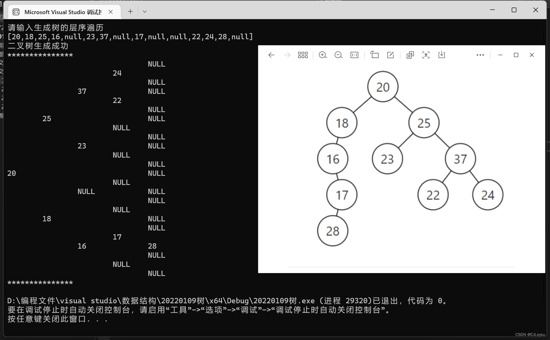The image size is (550, 340).
Task: Zoom in on the binary tree image
Action: point(323,55)
